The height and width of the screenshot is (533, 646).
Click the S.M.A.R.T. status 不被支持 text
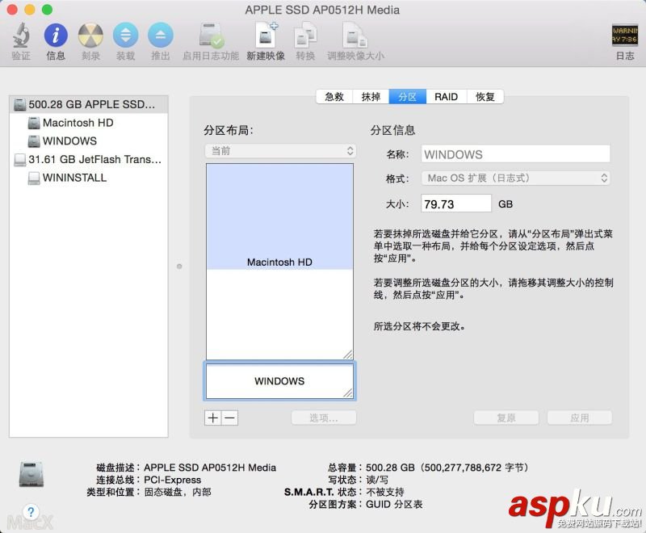tap(385, 492)
